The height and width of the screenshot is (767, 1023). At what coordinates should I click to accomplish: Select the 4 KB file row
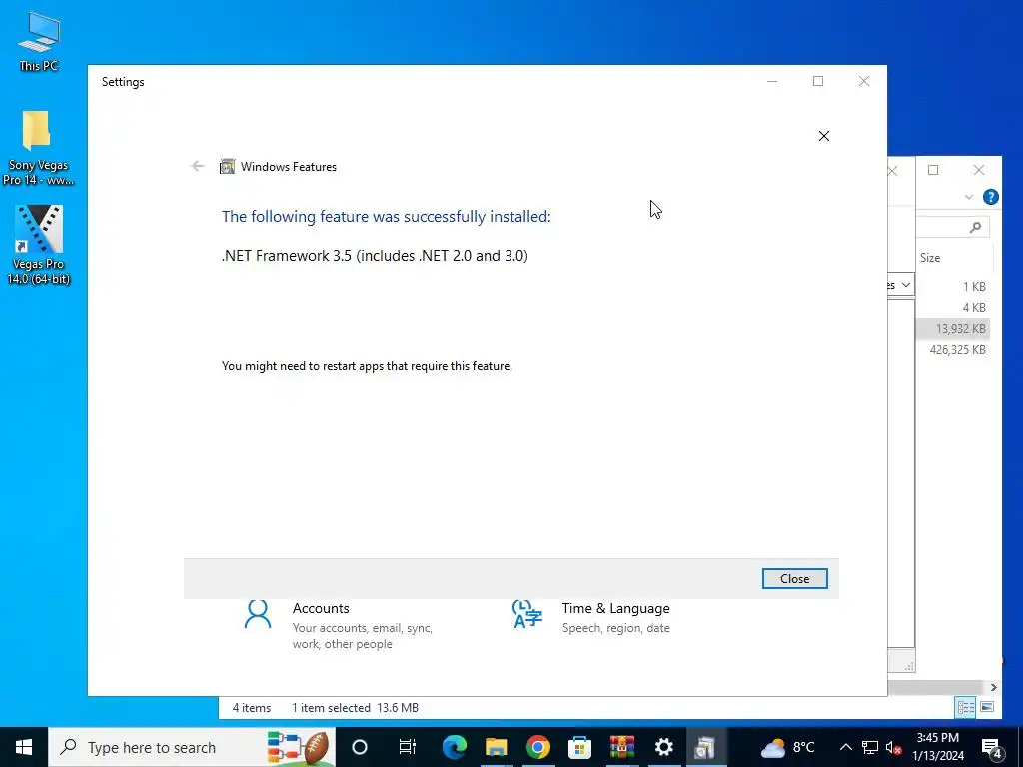pos(954,308)
